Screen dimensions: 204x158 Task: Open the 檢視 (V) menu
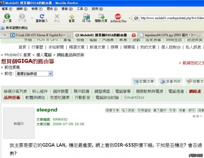[37, 9]
